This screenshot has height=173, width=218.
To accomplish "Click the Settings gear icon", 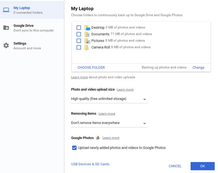I will [x=6, y=45].
